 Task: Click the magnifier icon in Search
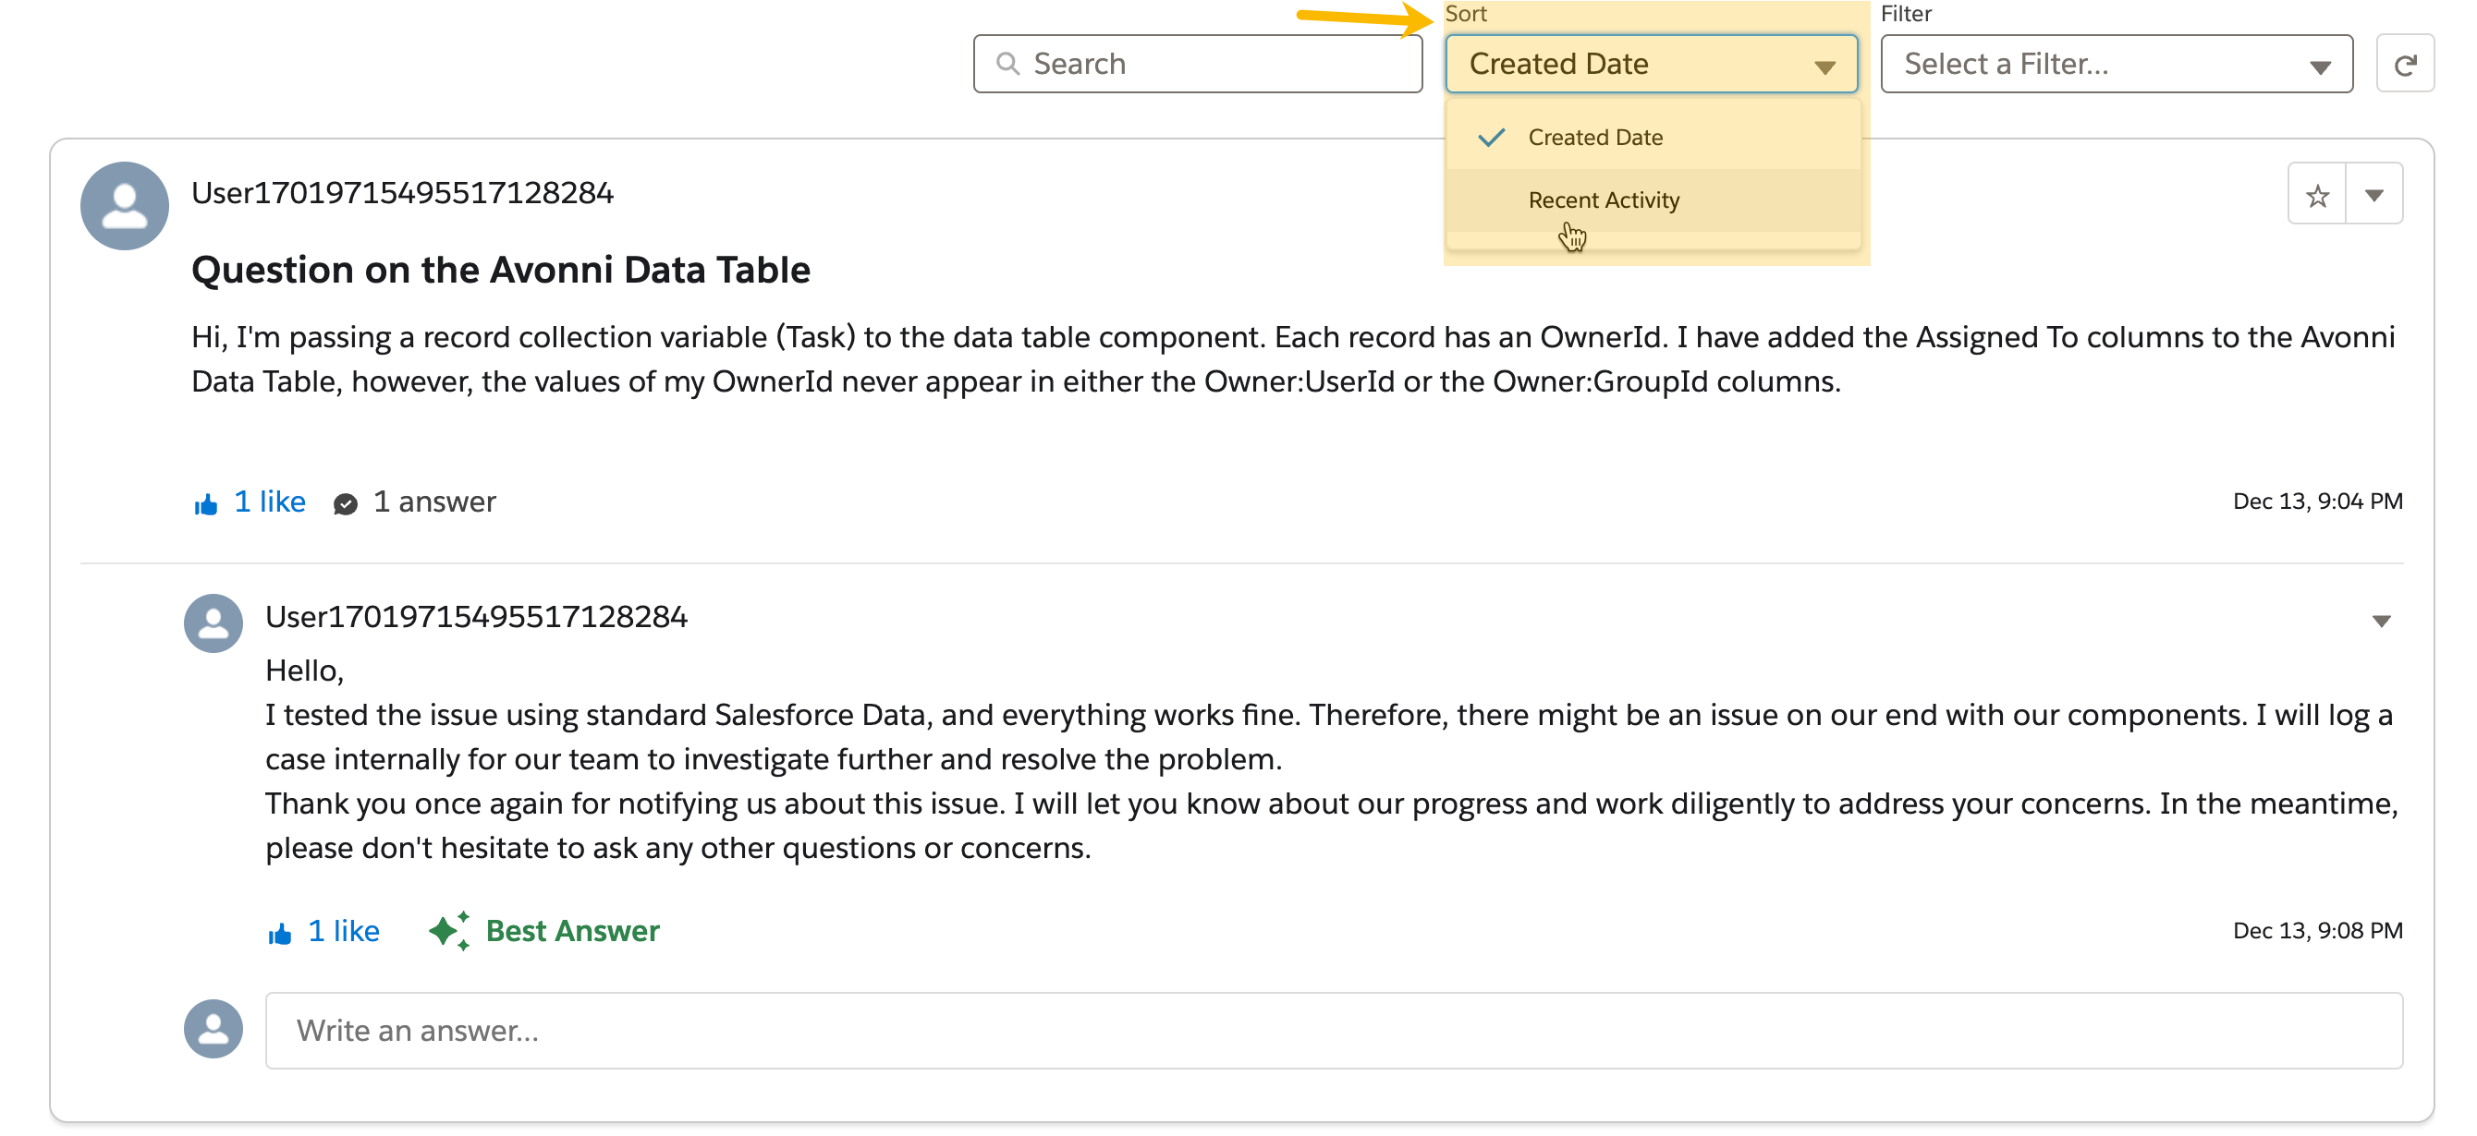pos(1007,65)
